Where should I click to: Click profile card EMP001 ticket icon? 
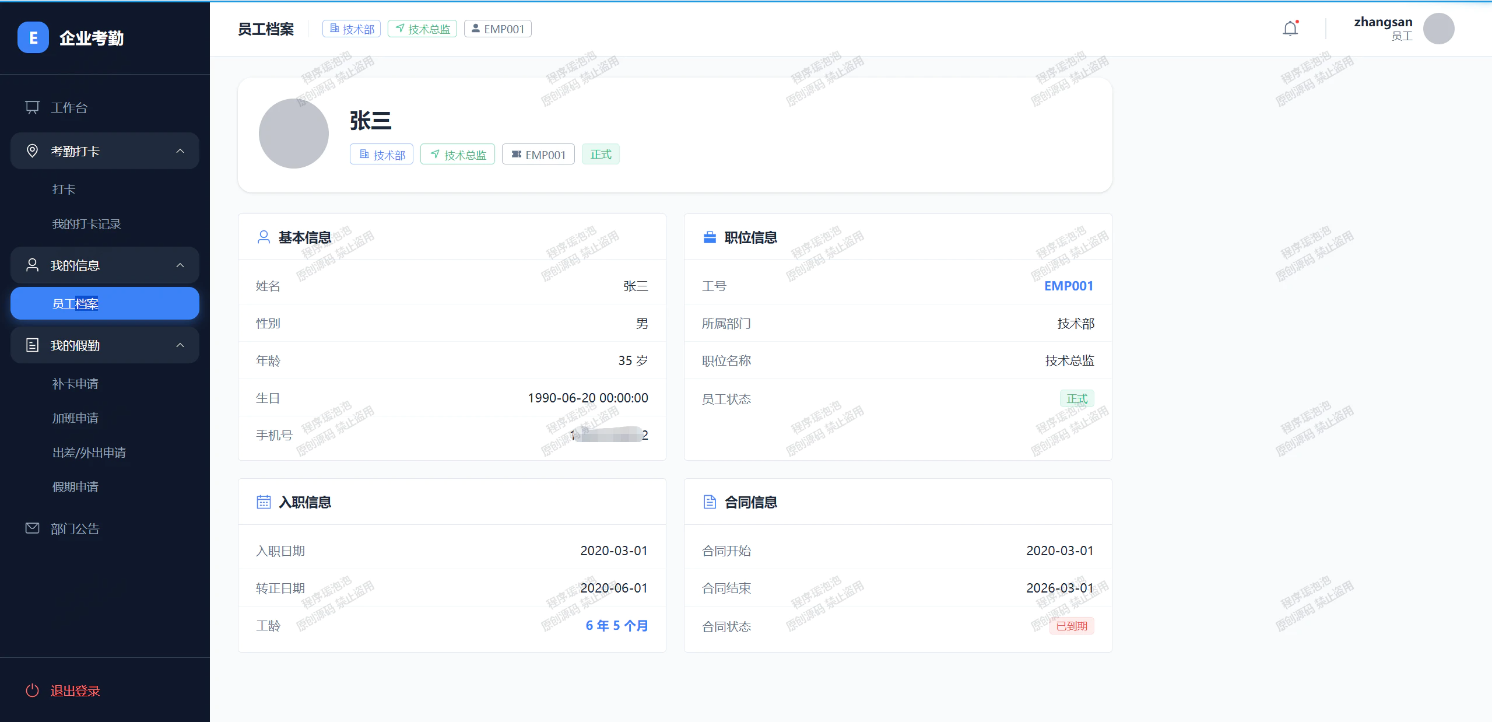(x=517, y=155)
